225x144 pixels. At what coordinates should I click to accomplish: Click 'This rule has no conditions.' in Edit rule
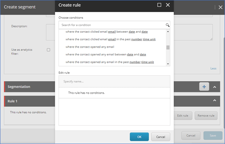pos(86,93)
